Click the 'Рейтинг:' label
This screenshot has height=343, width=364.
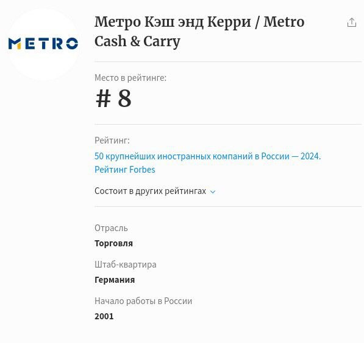(x=112, y=140)
